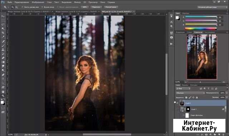The width and height of the screenshot is (229, 136).
Task: Click the Подогнать fit screen button
Action: click(x=96, y=7)
